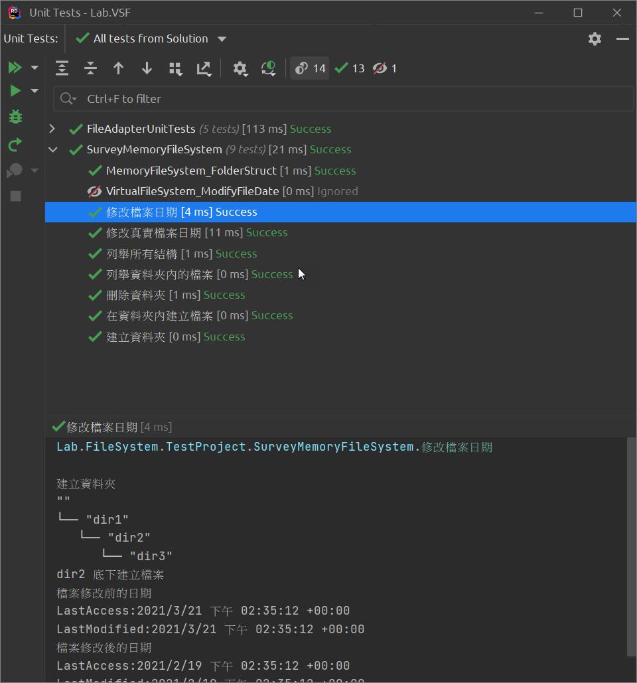Debug unit tests with the bug icon

tap(15, 117)
